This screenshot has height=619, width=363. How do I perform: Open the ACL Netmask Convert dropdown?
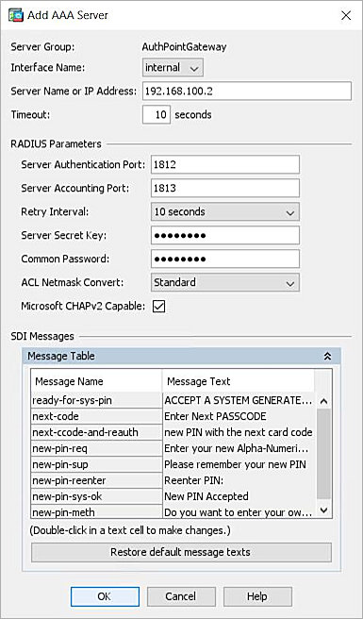tap(225, 283)
